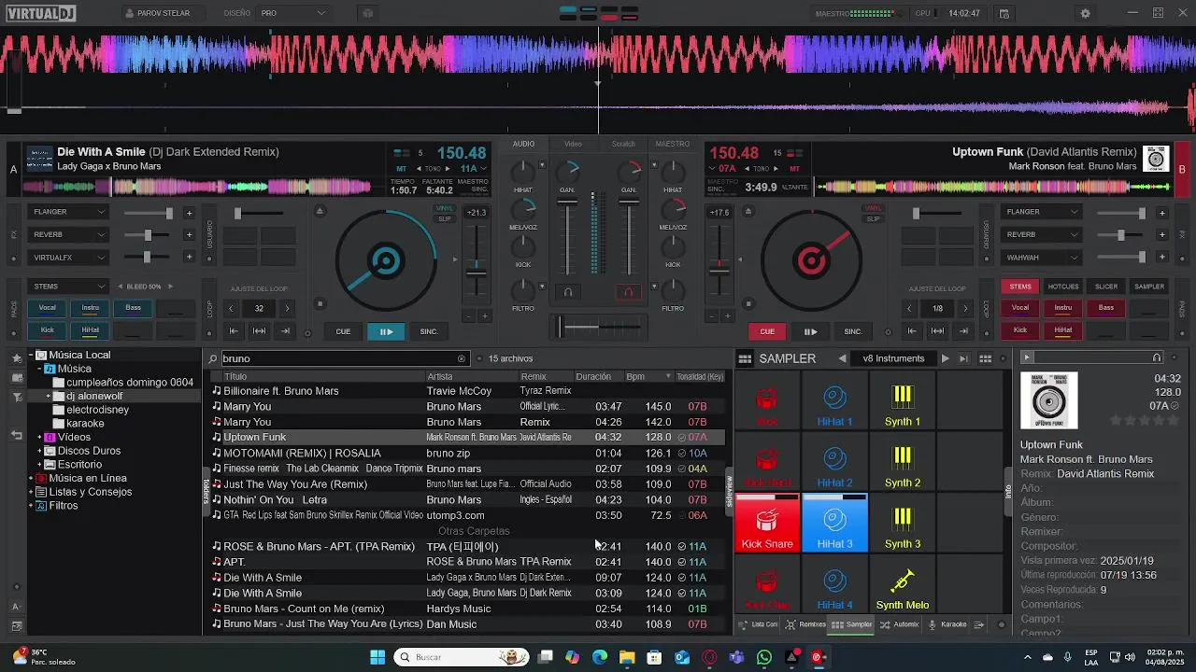1196x672 pixels.
Task: Select the 'MOTOMAMI (REMIX) | ROSALIA' track row
Action: click(467, 453)
